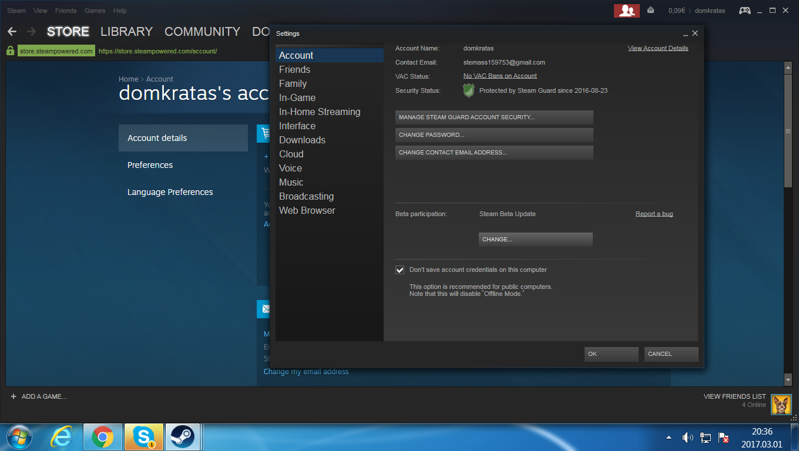Open Google Chrome from the taskbar
This screenshot has width=799, height=451.
pyautogui.click(x=103, y=437)
